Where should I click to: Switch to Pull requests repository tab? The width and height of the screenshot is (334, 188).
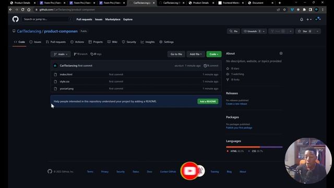(56, 42)
